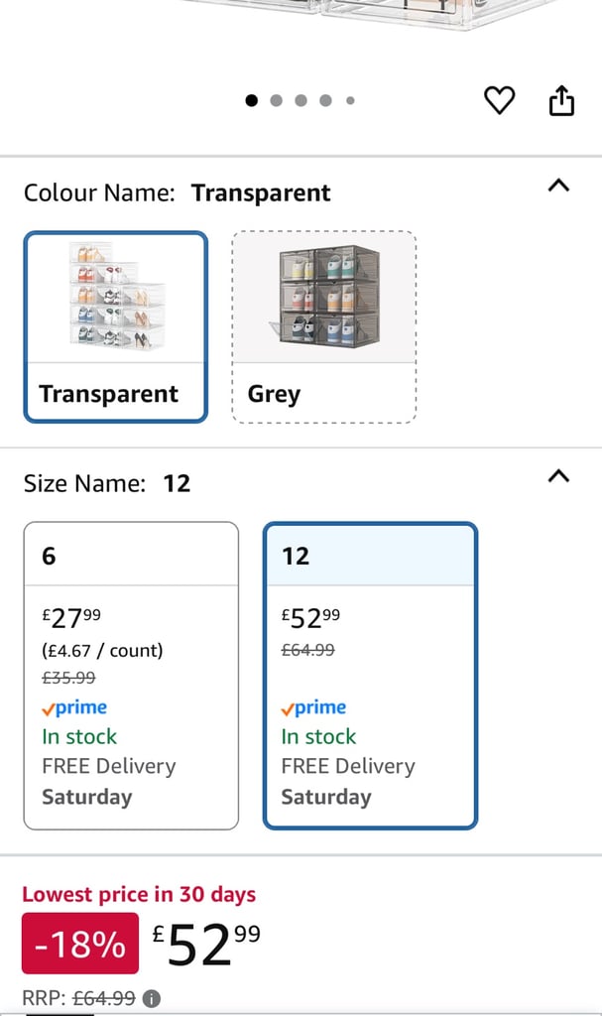Go to first image carousel dot
This screenshot has width=602, height=1016.
[252, 100]
